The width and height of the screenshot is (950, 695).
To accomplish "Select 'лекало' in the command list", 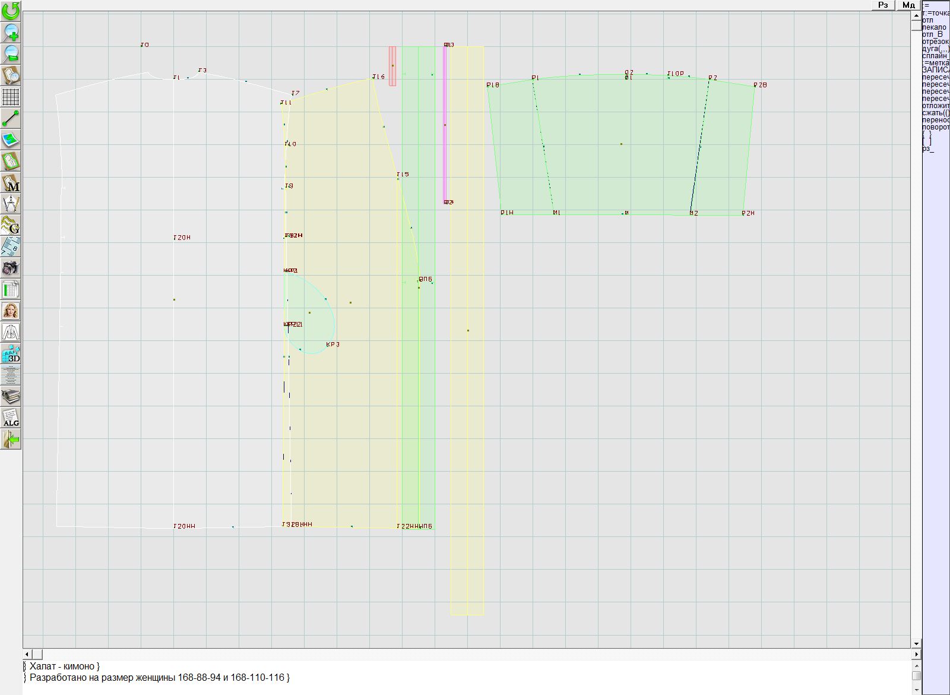I will pos(934,27).
